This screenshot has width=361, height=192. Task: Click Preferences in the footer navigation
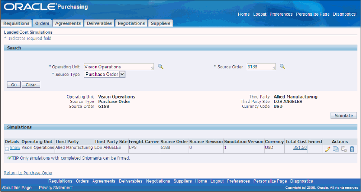point(238,181)
